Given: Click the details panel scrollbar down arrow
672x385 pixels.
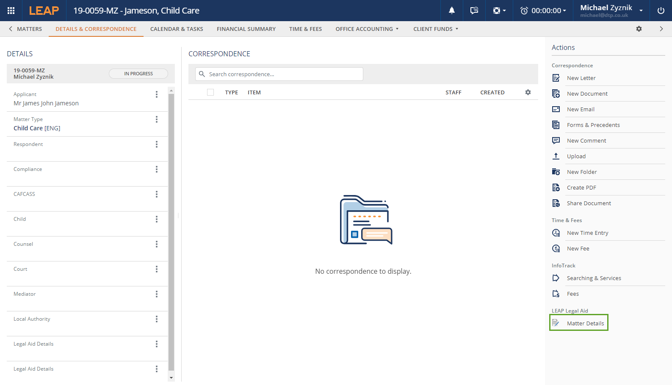Looking at the screenshot, I should [x=171, y=378].
